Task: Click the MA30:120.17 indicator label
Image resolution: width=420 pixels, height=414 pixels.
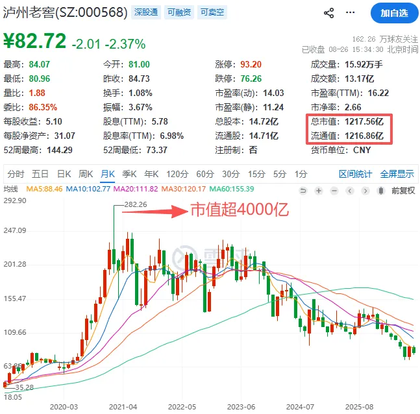Action: pos(184,189)
